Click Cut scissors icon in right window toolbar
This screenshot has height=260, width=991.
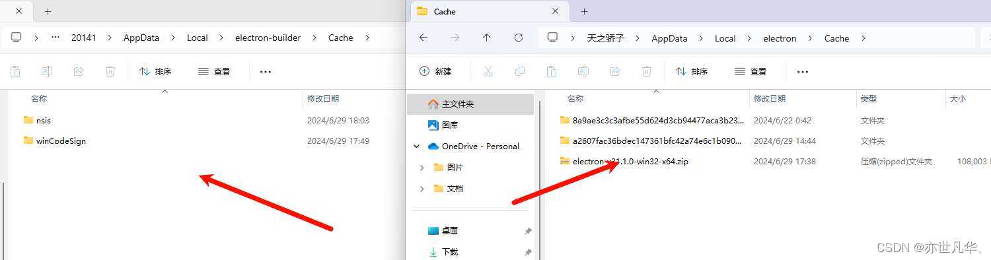point(488,71)
